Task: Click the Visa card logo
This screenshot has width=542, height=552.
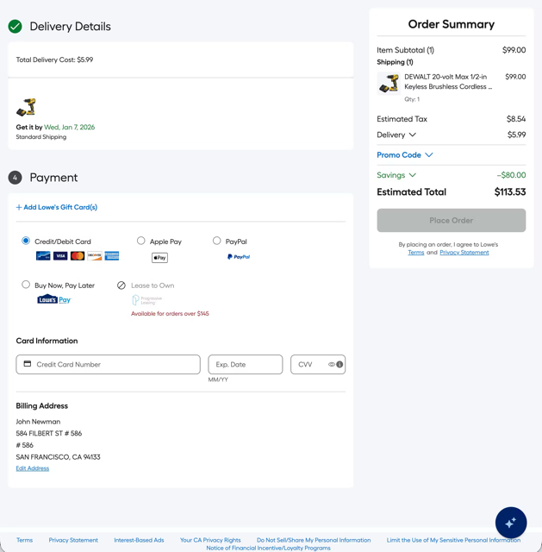Action: pyautogui.click(x=60, y=256)
